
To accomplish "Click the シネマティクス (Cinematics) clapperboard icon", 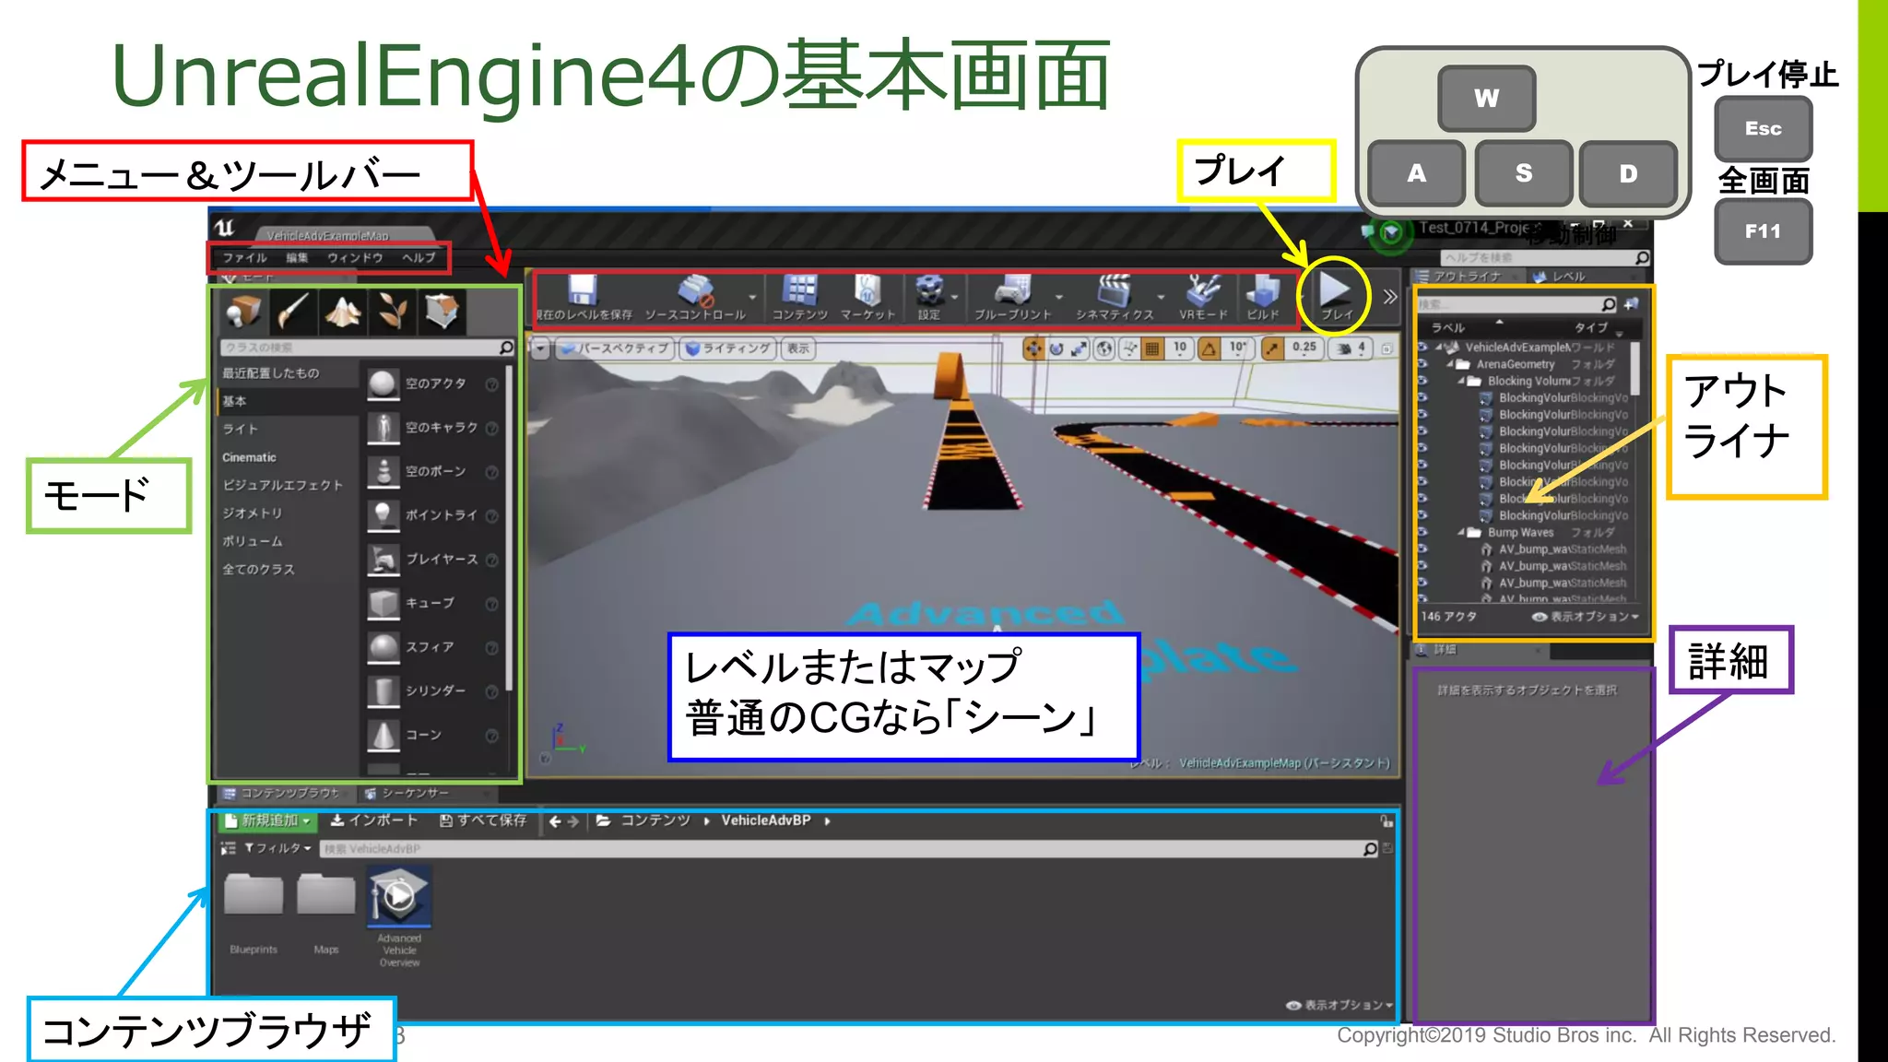I will (1115, 290).
